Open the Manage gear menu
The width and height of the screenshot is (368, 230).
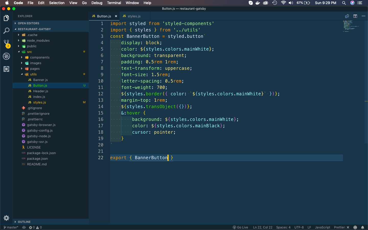6,218
